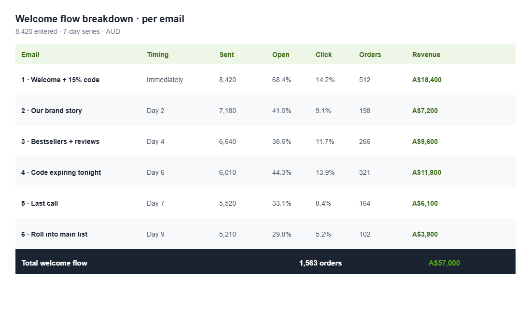
Task: Click the A$7,200 revenue figure
Action: click(425, 111)
